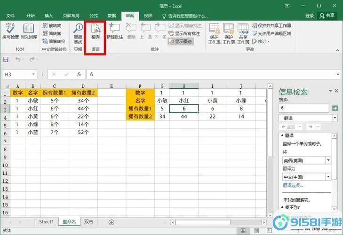This screenshot has height=235, width=343.
Task: Show all comments (显示所有批注)
Action: [x=184, y=33]
